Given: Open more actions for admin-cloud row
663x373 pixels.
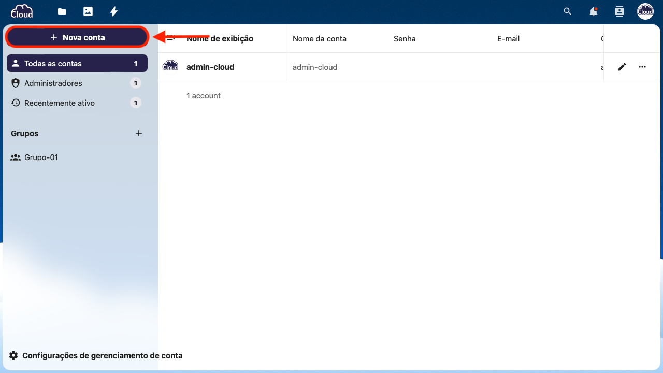Looking at the screenshot, I should [642, 67].
